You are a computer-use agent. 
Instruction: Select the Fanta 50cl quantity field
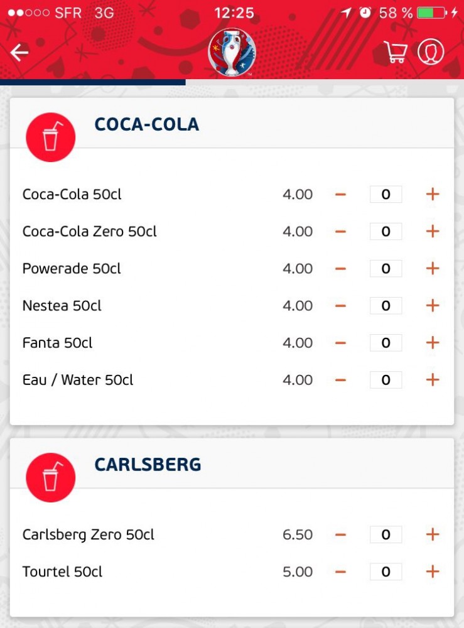coord(386,342)
